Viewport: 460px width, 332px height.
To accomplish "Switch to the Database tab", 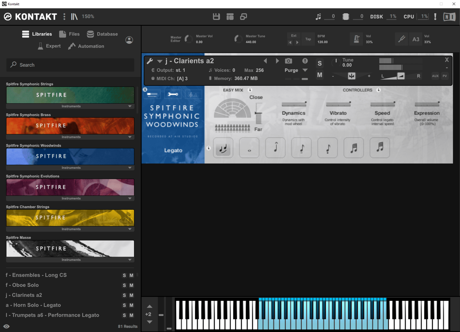I will point(102,34).
